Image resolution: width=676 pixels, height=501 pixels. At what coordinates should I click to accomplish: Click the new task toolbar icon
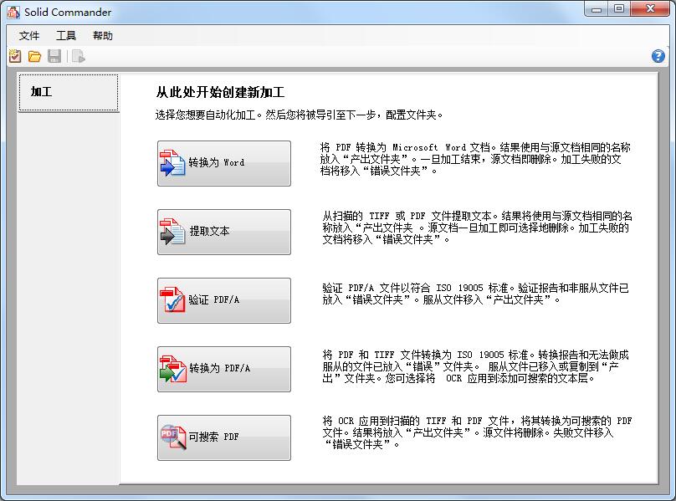pos(15,56)
